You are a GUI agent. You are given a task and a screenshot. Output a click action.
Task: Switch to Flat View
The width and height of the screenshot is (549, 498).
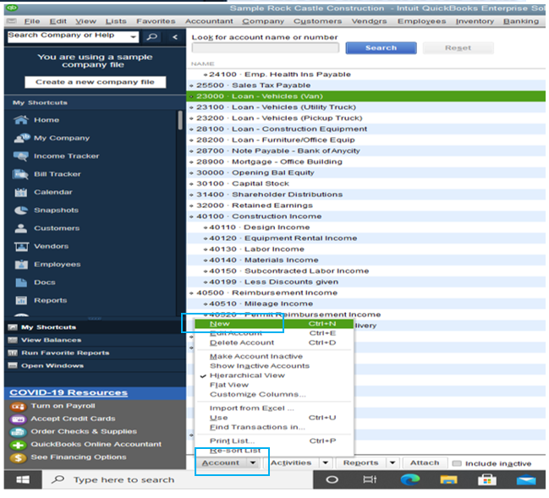[229, 385]
